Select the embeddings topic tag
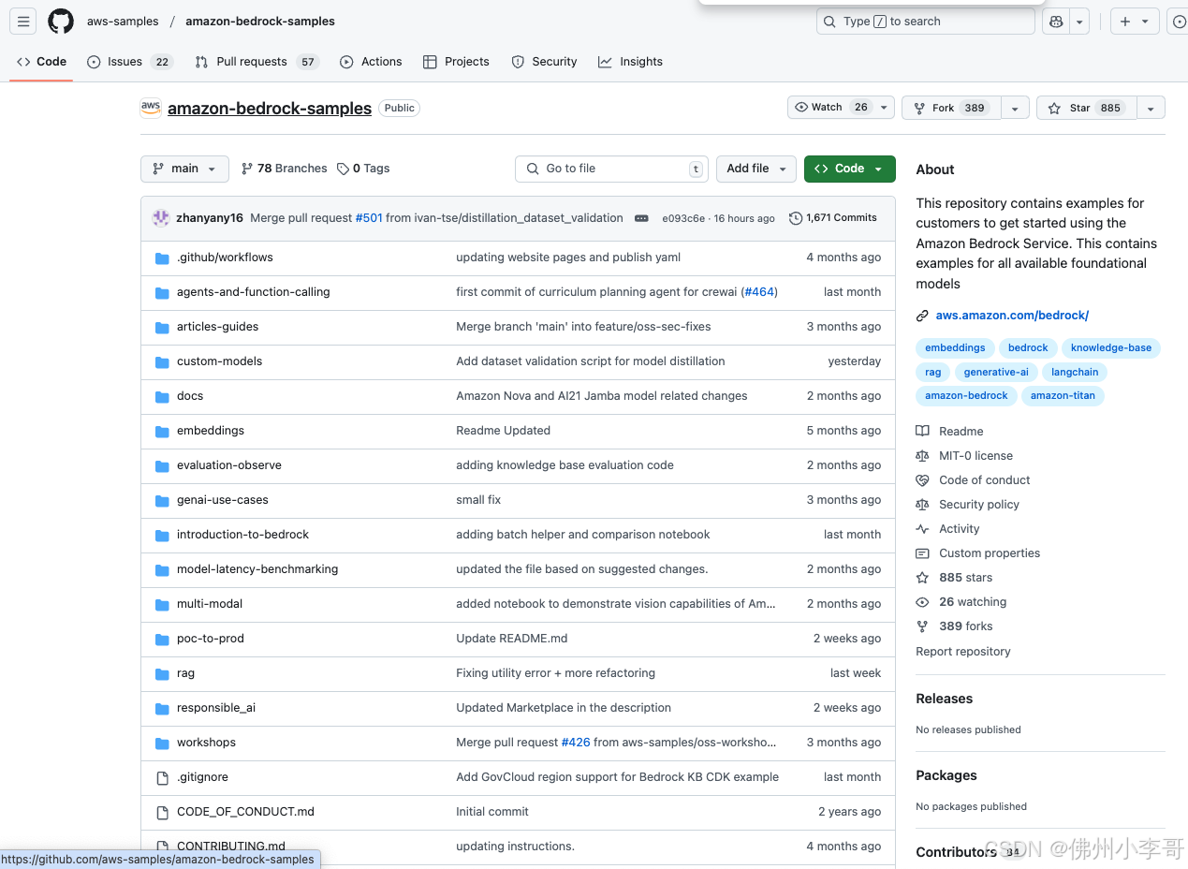Viewport: 1188px width, 869px height. (955, 348)
